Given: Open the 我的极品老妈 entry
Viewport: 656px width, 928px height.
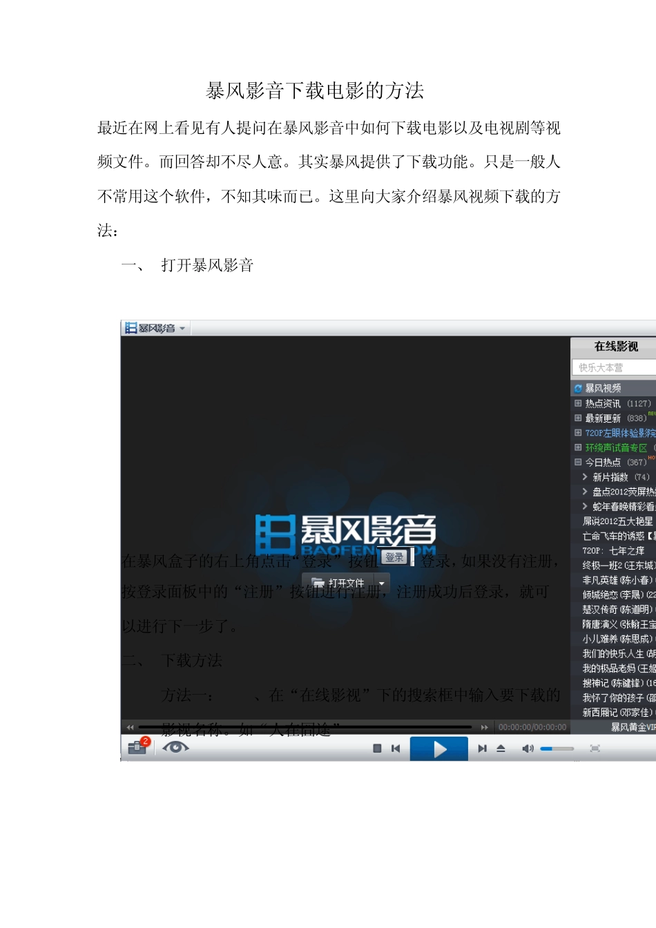Looking at the screenshot, I should click(619, 668).
